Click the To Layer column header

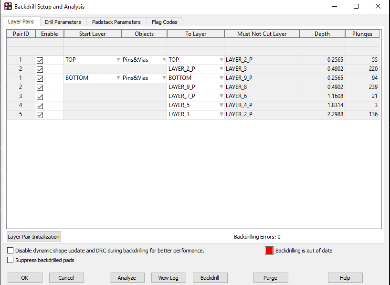coord(196,34)
